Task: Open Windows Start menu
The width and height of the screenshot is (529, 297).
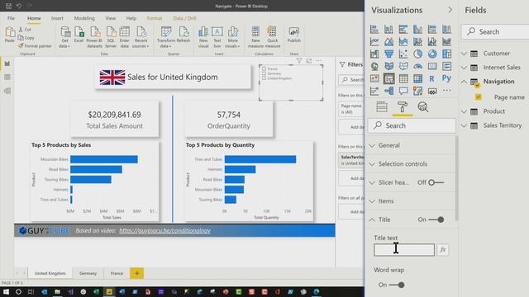Action: click(x=6, y=292)
